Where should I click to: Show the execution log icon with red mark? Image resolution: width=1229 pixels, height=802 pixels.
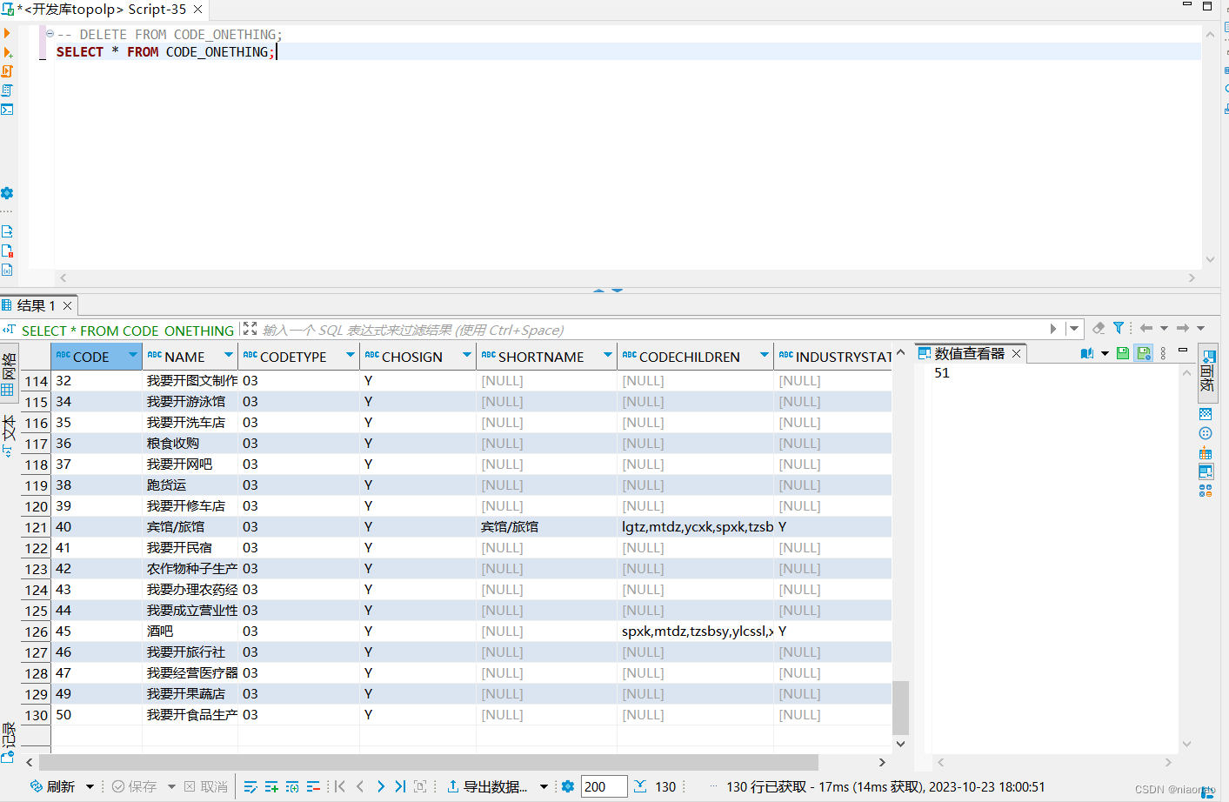7,251
